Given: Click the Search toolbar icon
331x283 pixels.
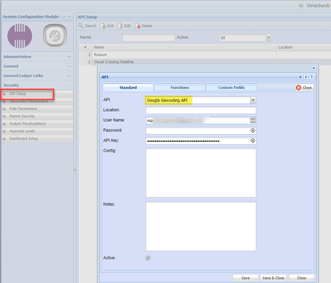Looking at the screenshot, I should [81, 26].
